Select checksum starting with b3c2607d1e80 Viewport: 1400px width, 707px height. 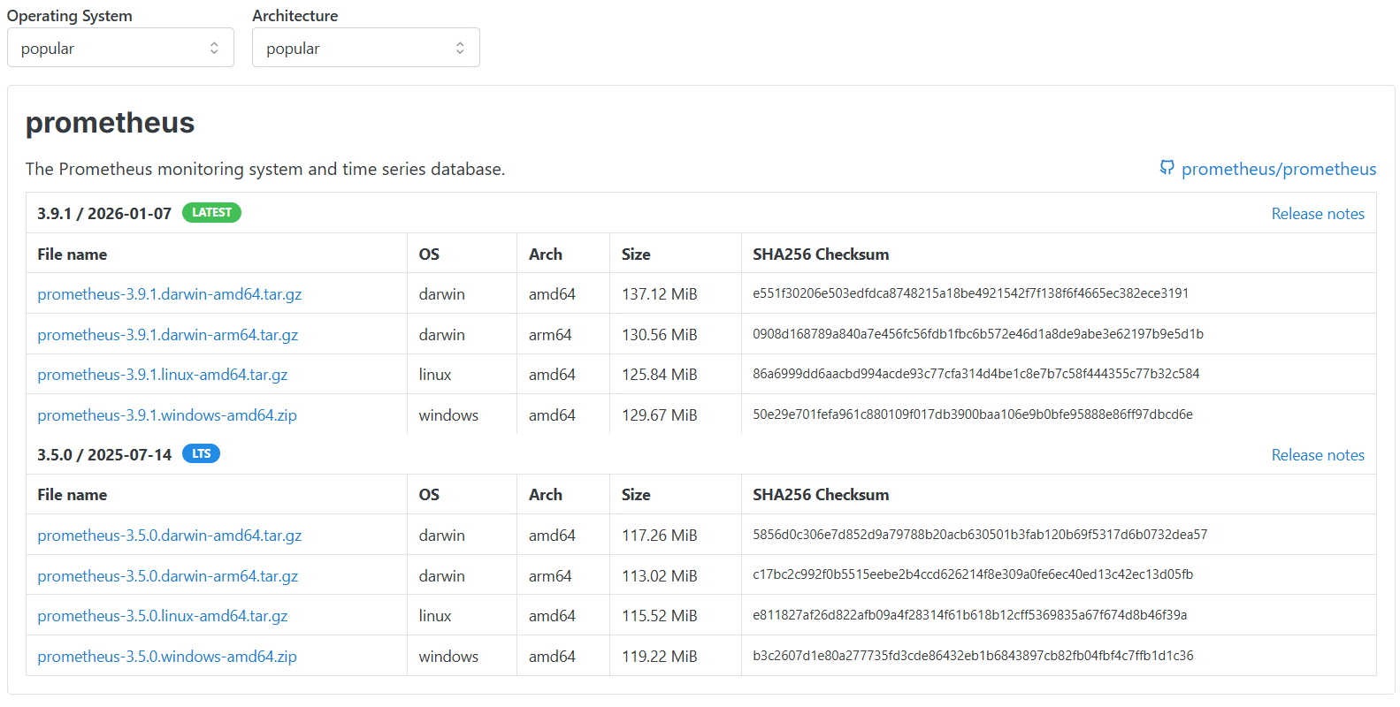[x=973, y=656]
